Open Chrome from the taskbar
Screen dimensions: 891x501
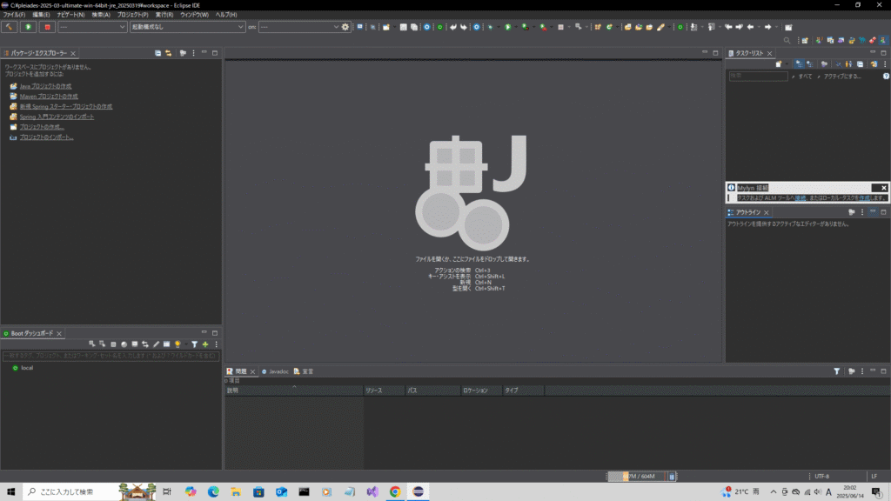[395, 492]
